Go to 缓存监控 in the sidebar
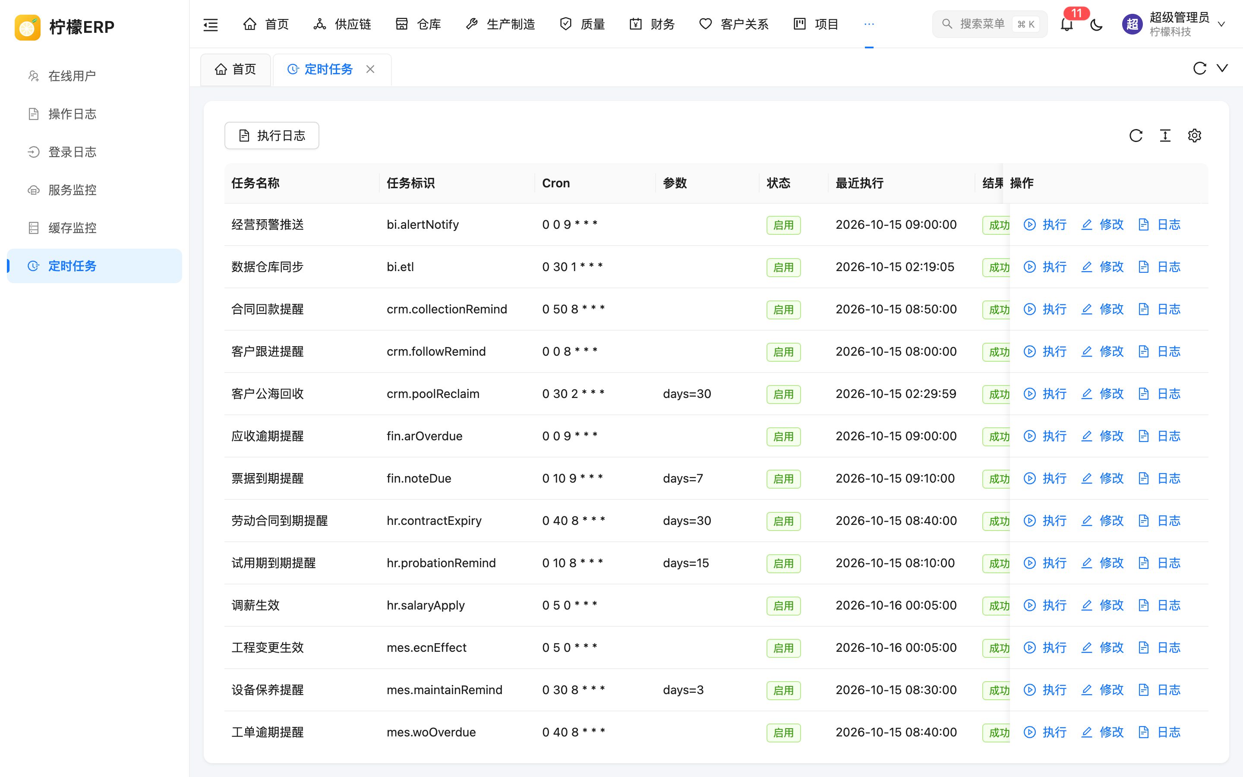Viewport: 1243px width, 777px height. [x=95, y=228]
